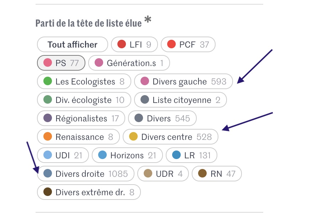Click the yellow Divers centre dot

133,137
